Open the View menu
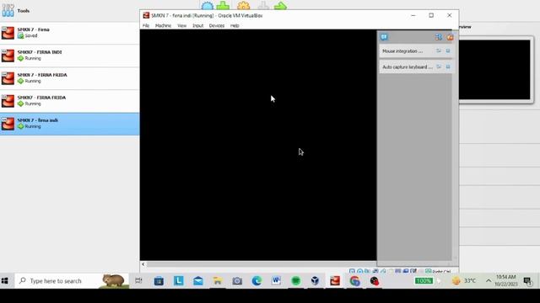 tap(182, 26)
